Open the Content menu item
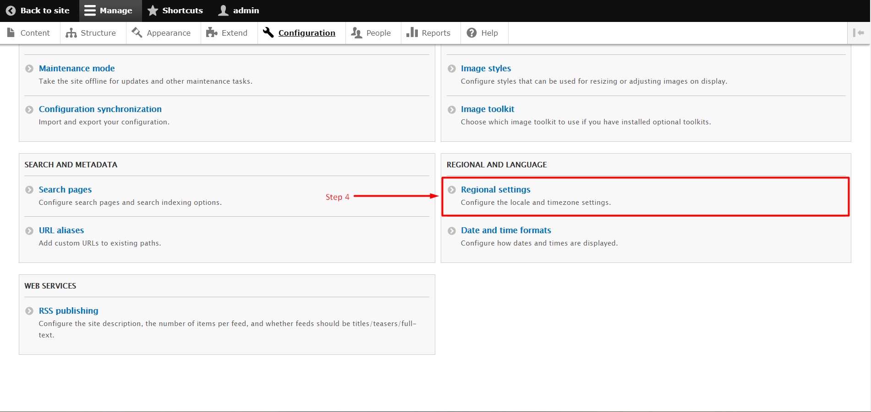Image resolution: width=871 pixels, height=412 pixels. point(35,33)
